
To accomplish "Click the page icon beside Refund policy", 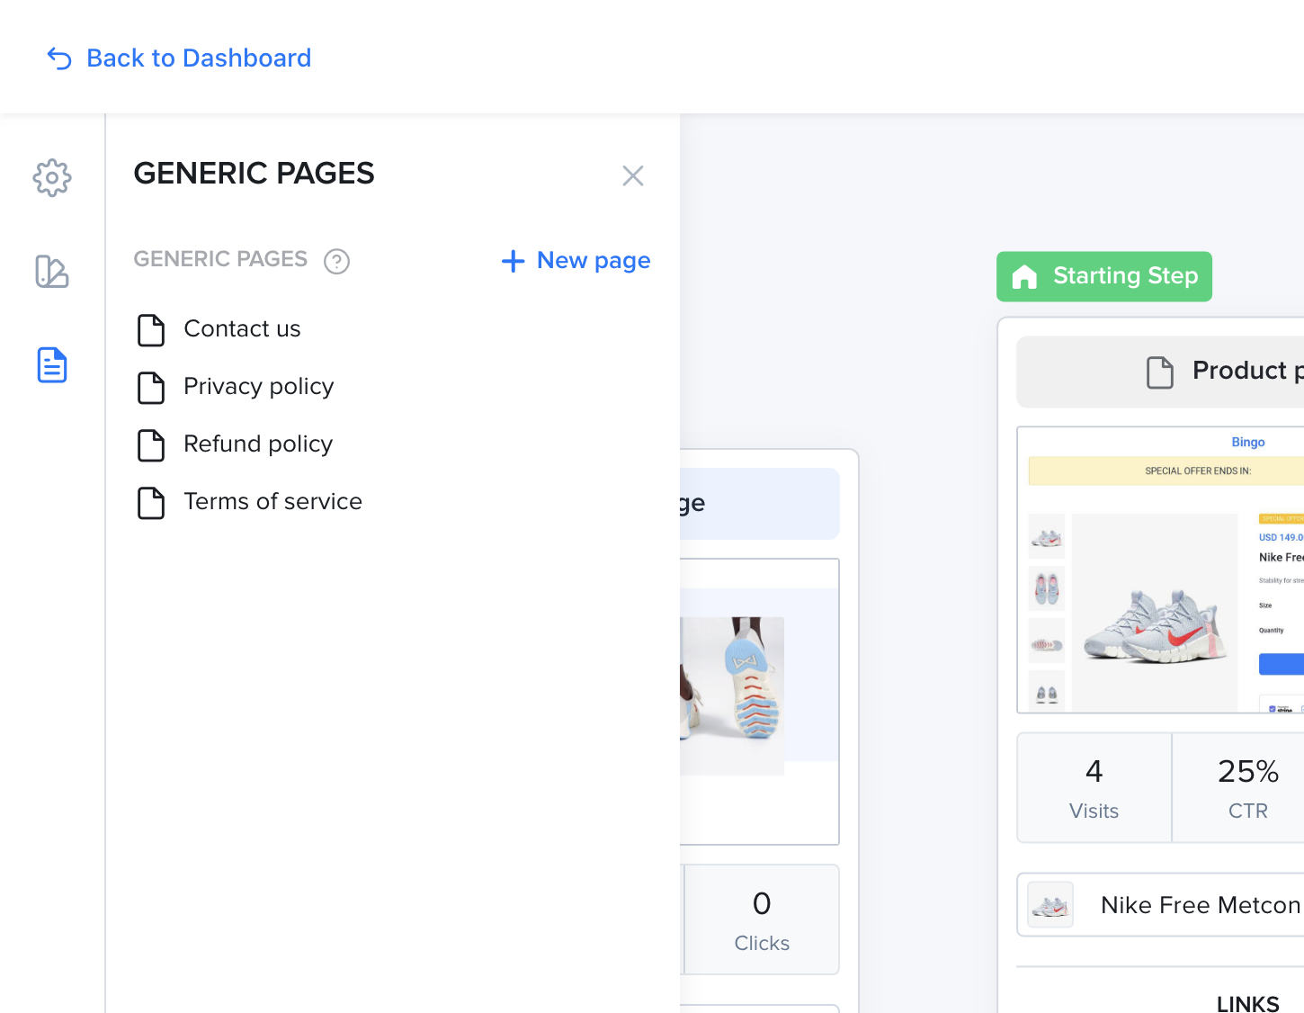I will coord(151,445).
